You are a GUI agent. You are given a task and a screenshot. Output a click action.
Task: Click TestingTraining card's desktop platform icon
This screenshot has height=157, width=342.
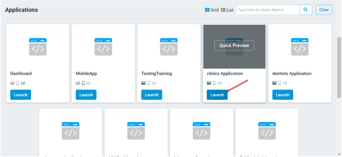[x=143, y=83]
